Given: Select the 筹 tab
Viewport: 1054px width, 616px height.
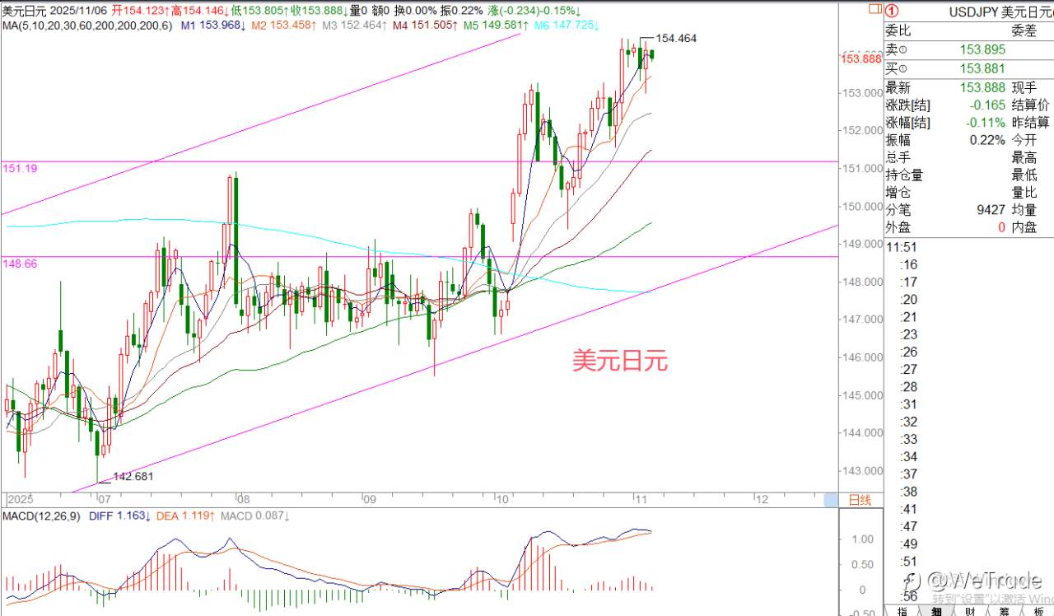Looking at the screenshot, I should click(1004, 610).
